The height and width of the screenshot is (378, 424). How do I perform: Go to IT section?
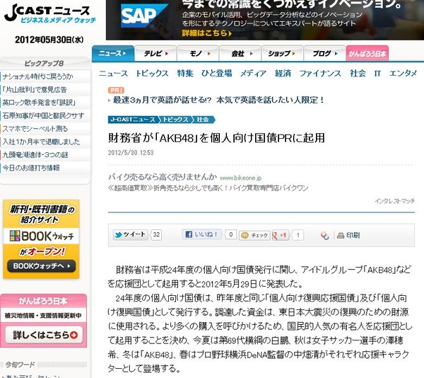click(377, 74)
